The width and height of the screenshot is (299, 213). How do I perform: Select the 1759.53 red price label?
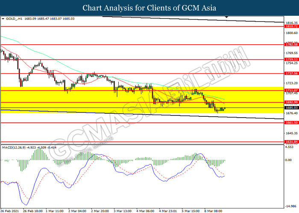(291, 59)
